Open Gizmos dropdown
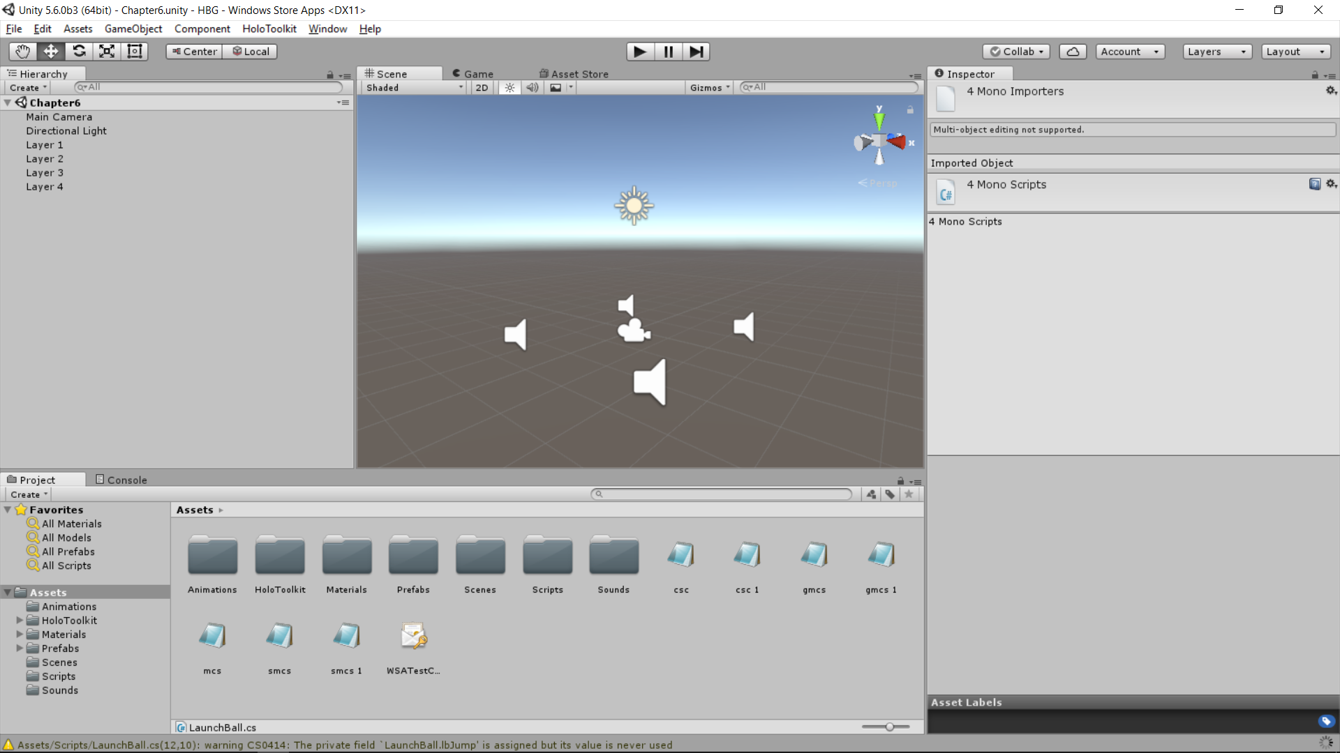The height and width of the screenshot is (753, 1340). tap(709, 88)
